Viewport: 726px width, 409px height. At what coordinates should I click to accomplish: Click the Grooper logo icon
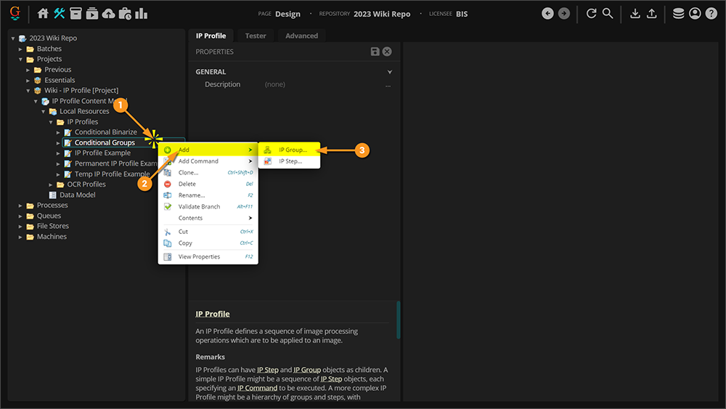(15, 13)
